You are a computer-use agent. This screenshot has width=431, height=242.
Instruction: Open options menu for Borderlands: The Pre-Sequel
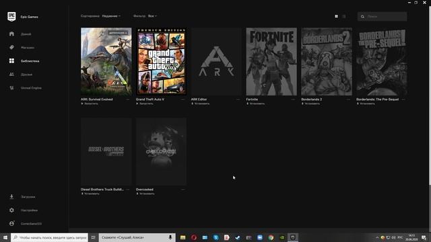pyautogui.click(x=403, y=99)
